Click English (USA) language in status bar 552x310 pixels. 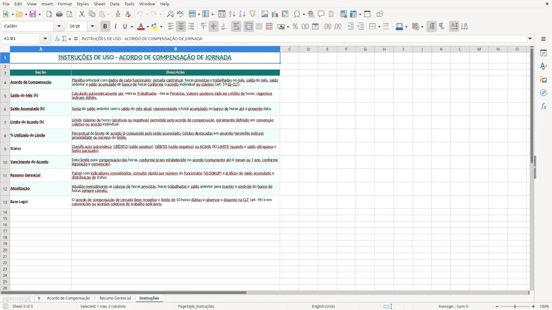coord(323,306)
